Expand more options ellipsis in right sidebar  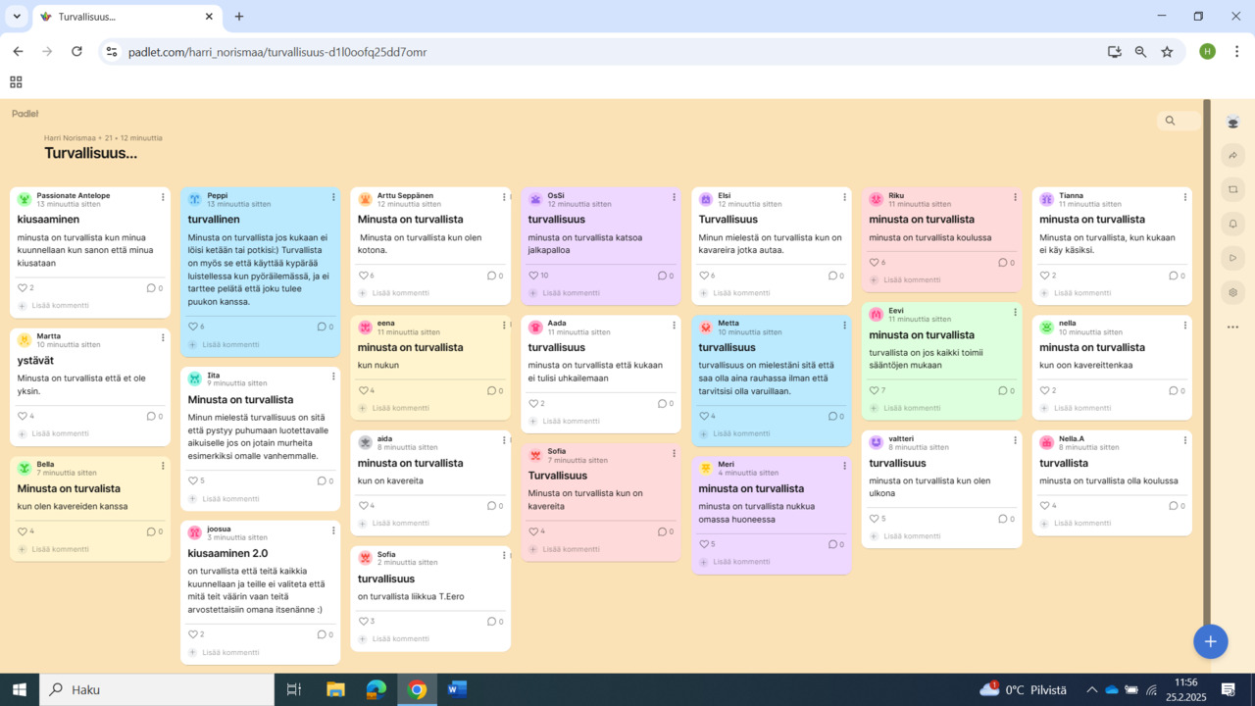click(1233, 328)
